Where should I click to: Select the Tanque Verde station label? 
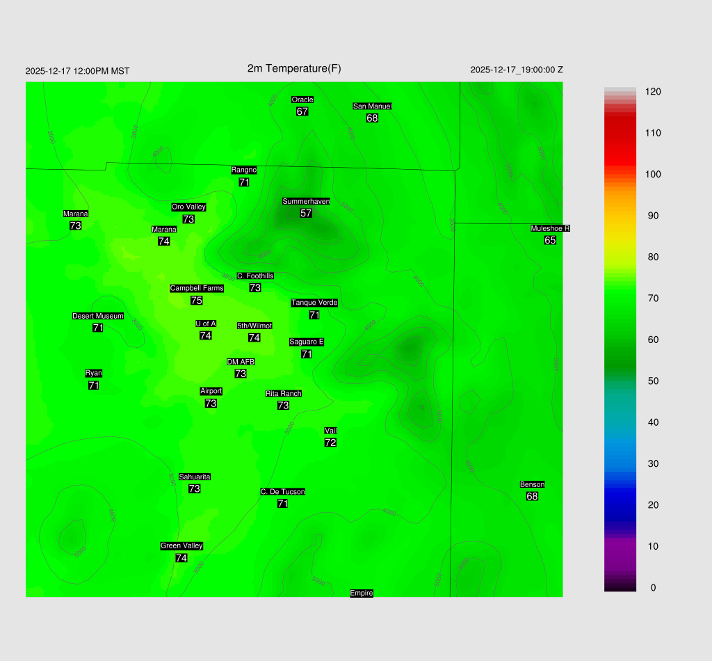[314, 303]
